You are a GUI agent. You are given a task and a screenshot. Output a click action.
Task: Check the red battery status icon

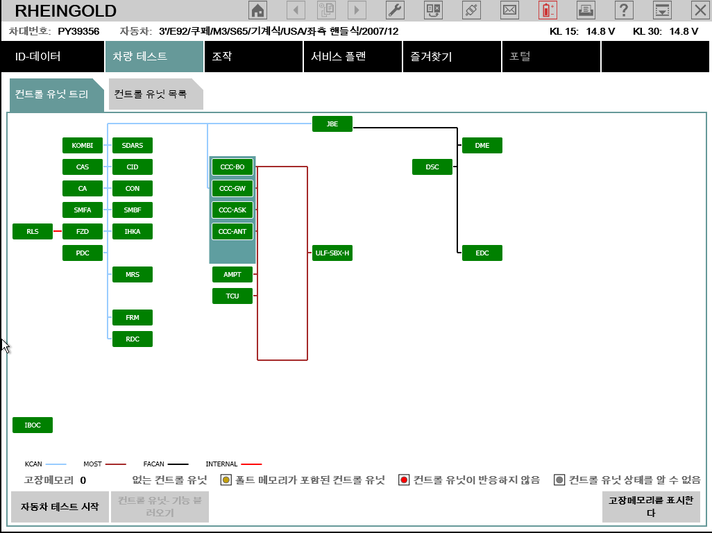(548, 10)
